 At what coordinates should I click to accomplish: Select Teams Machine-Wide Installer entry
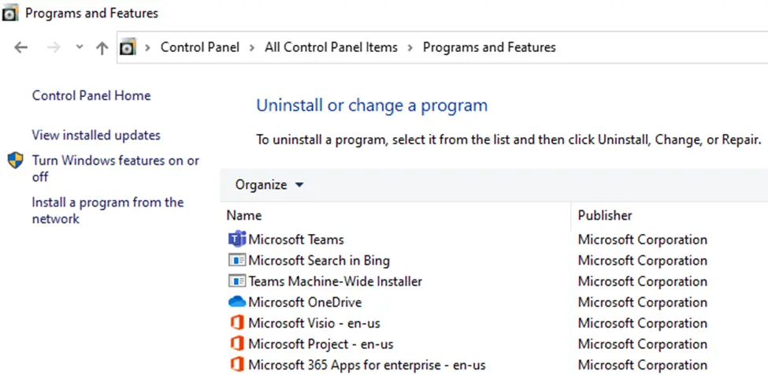335,281
